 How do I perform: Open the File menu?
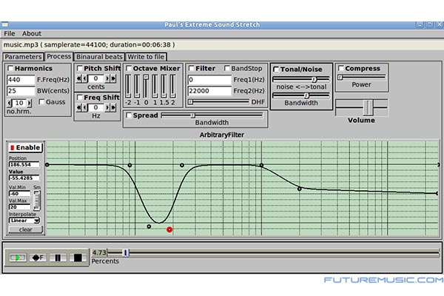pyautogui.click(x=10, y=33)
